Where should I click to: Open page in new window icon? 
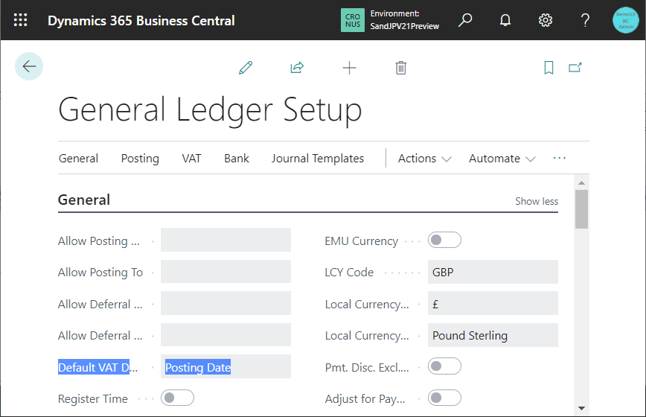pyautogui.click(x=575, y=68)
